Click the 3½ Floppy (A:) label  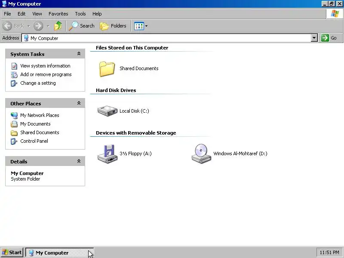tap(135, 154)
